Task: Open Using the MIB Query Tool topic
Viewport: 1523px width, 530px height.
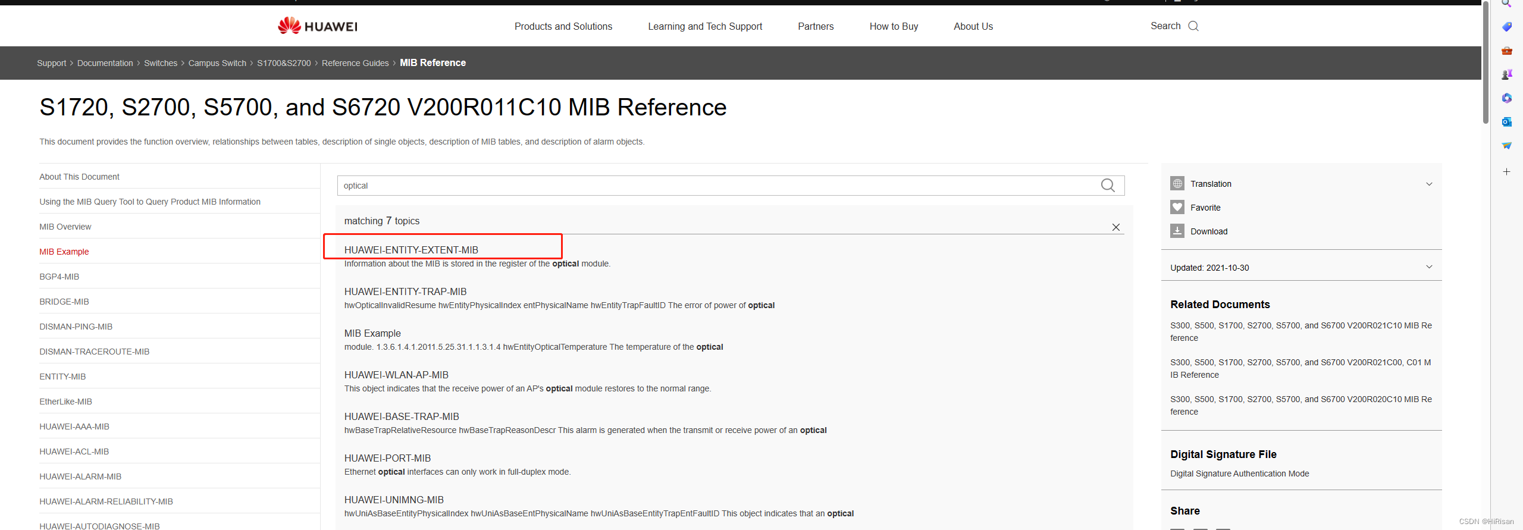Action: [x=150, y=202]
